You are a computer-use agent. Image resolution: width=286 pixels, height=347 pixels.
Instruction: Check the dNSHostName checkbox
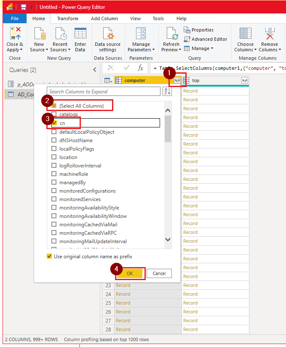[x=54, y=140]
